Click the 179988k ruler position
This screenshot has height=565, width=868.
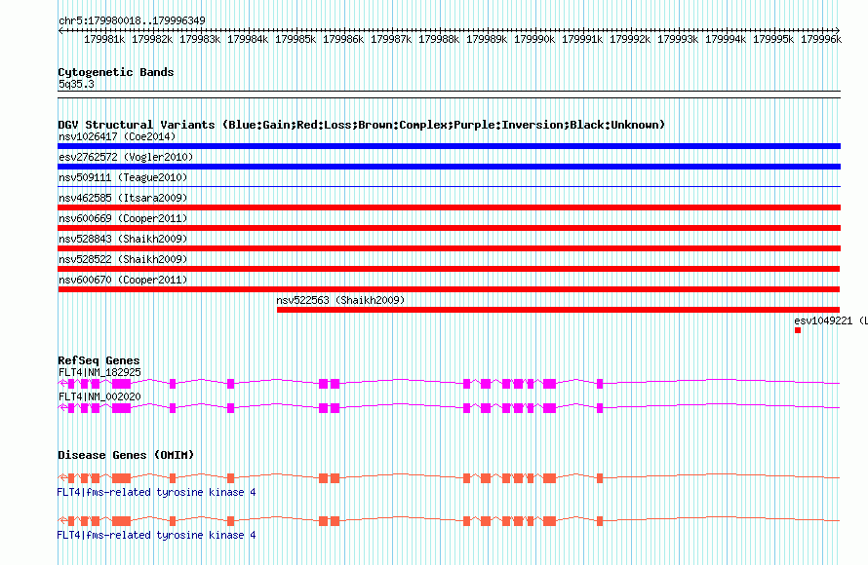pos(439,39)
